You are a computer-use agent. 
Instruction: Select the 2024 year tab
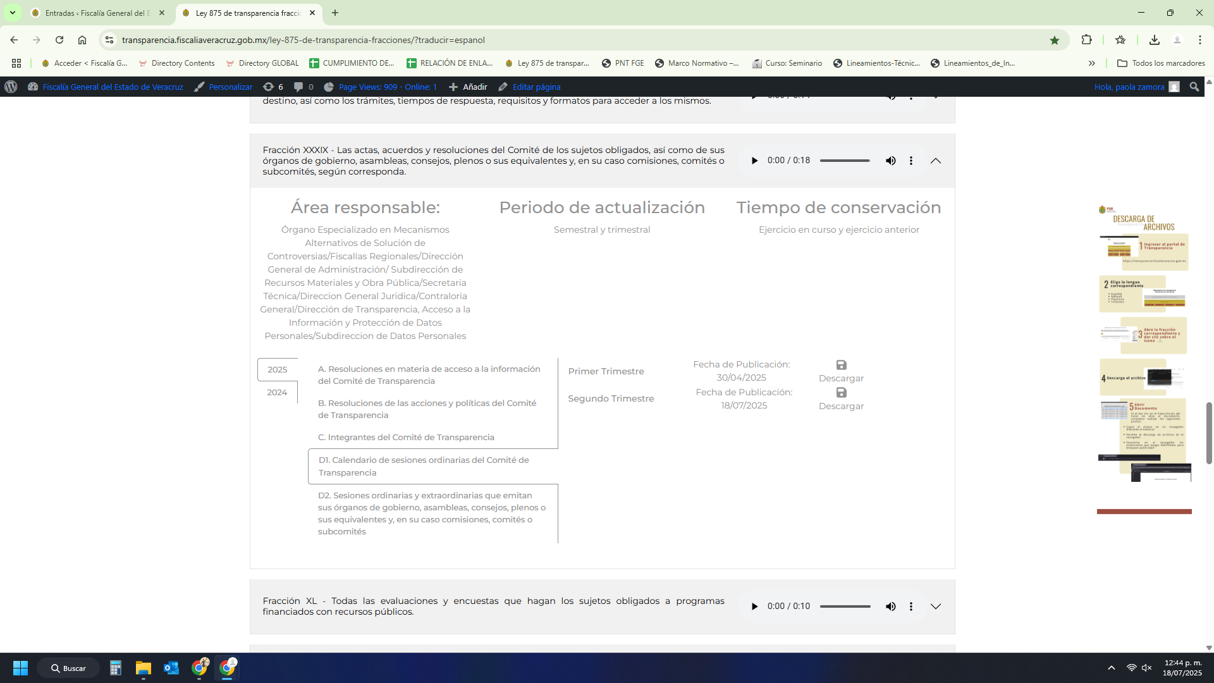tap(277, 393)
